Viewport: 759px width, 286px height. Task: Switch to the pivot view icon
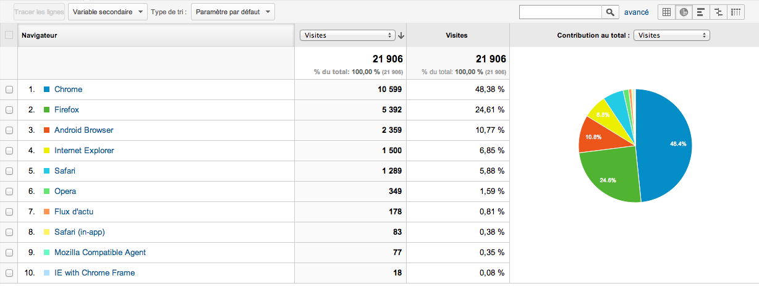point(736,12)
